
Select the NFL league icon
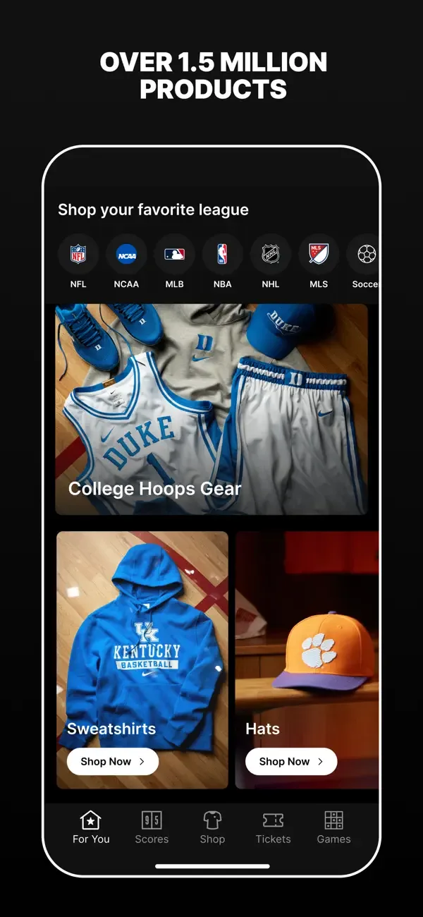pos(78,254)
